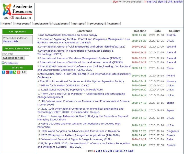
Task: Open the Contact tab
Action: (113, 23)
